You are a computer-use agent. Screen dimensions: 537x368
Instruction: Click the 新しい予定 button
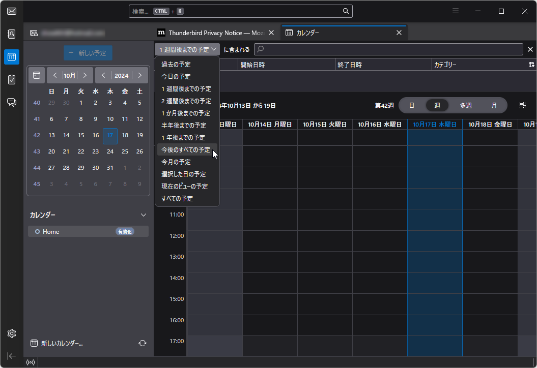[88, 53]
